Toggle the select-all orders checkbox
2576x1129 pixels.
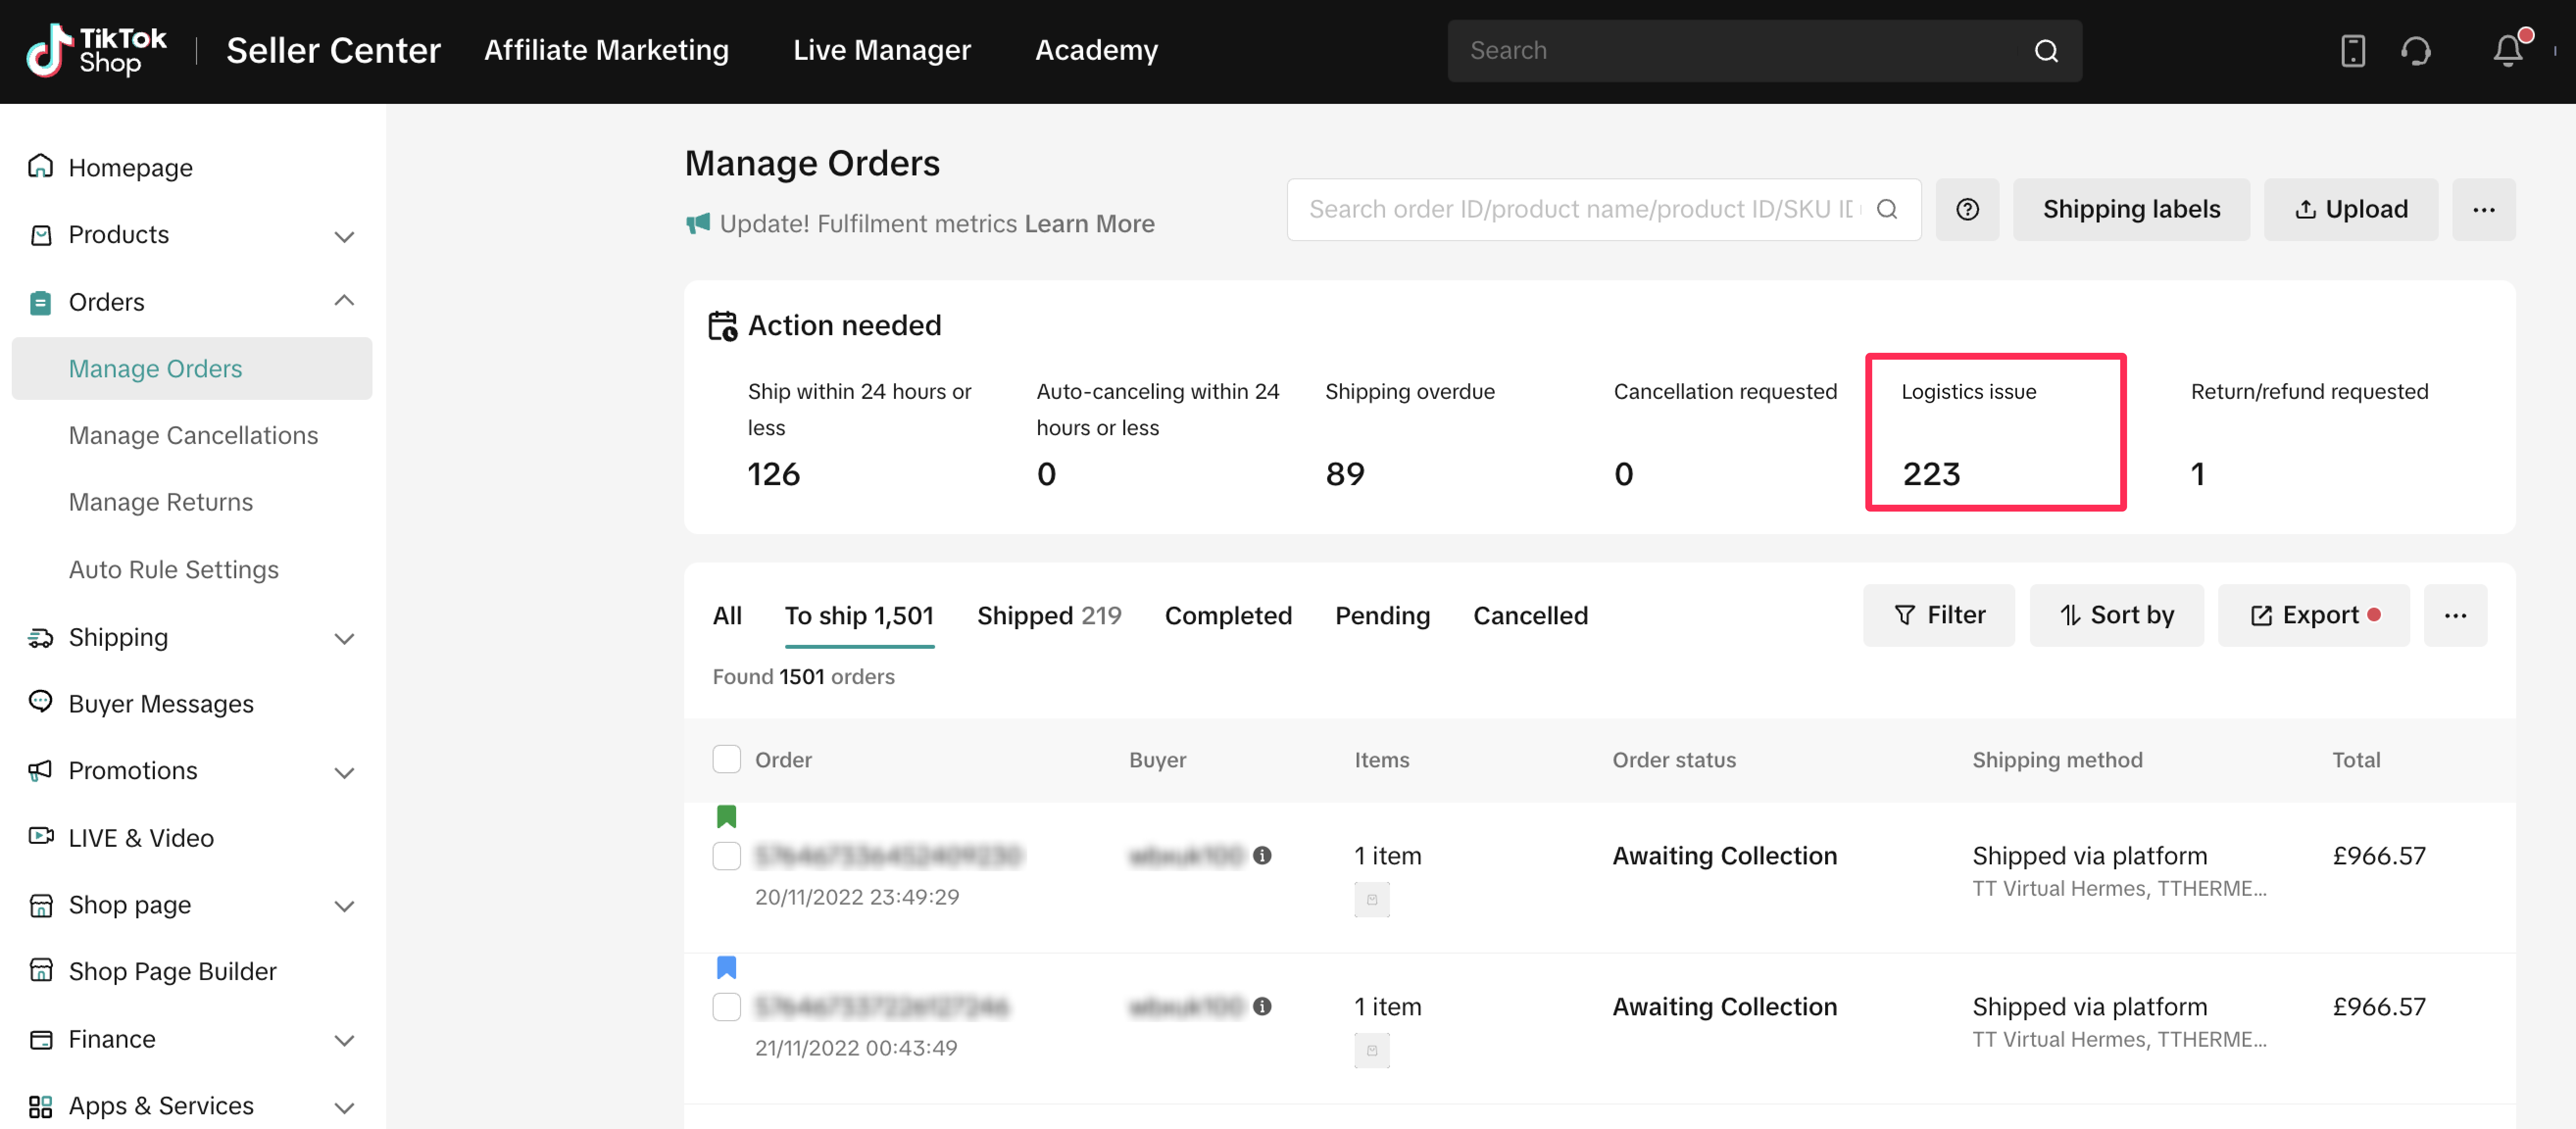click(x=726, y=759)
